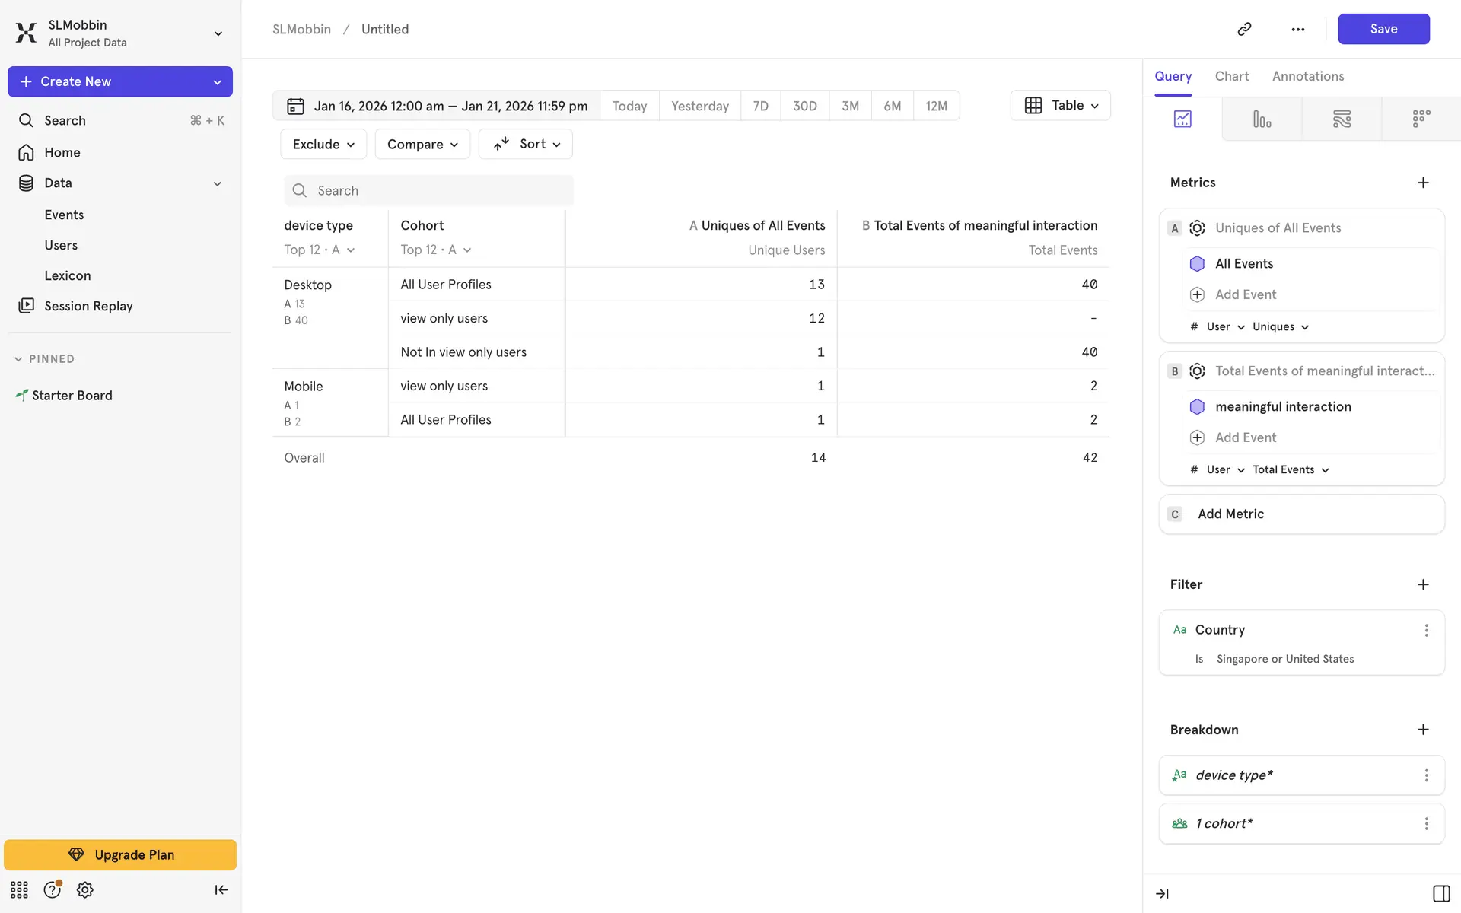Open the Table chart type dropdown

1061,105
